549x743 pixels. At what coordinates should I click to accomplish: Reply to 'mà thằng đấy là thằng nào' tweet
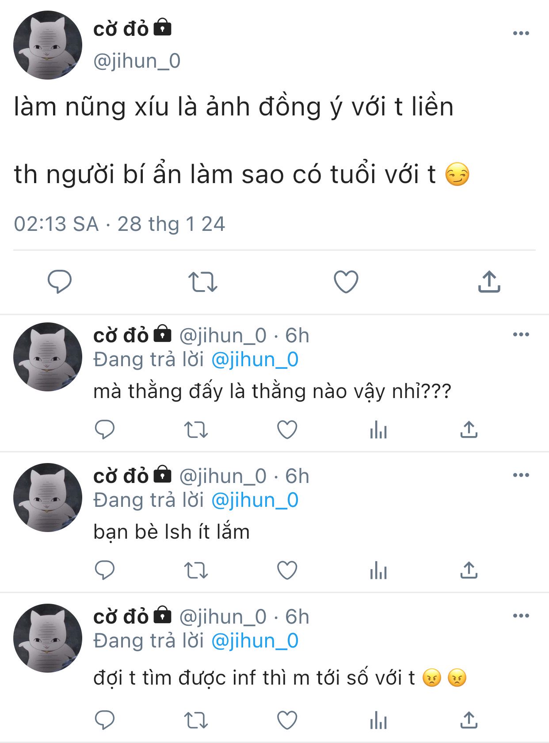tap(105, 429)
